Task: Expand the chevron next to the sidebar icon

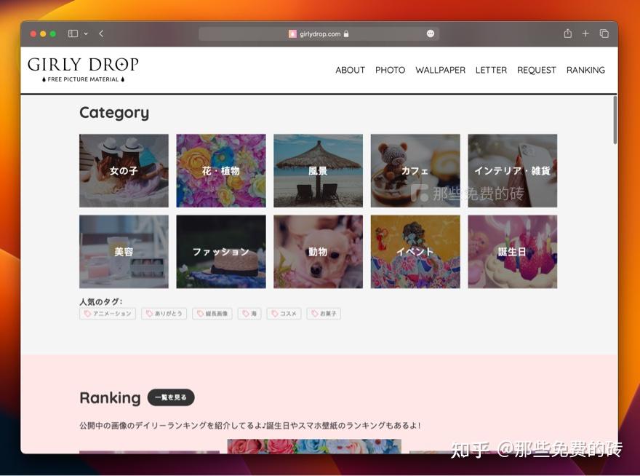Action: [84, 33]
